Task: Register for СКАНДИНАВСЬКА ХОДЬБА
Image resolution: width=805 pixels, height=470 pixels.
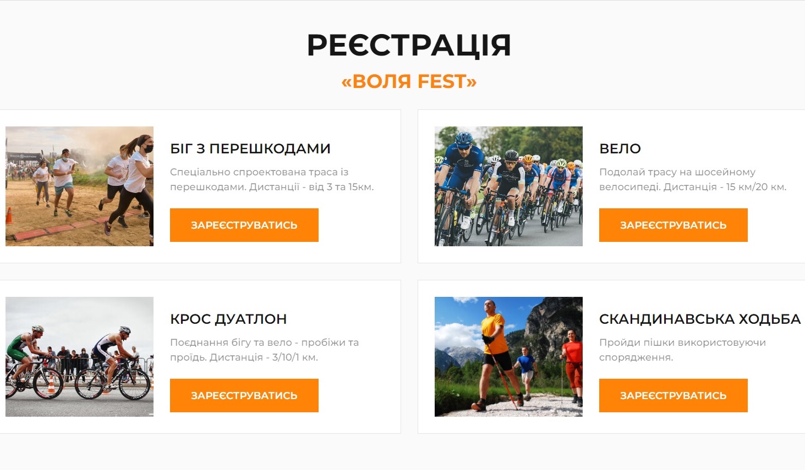Action: (673, 395)
